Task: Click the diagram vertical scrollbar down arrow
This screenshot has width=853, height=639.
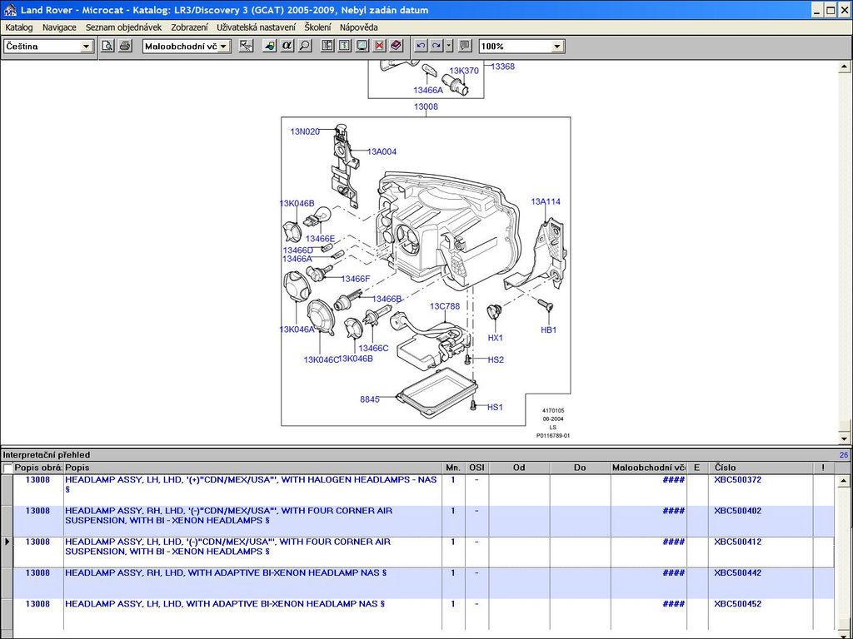Action: tap(846, 438)
